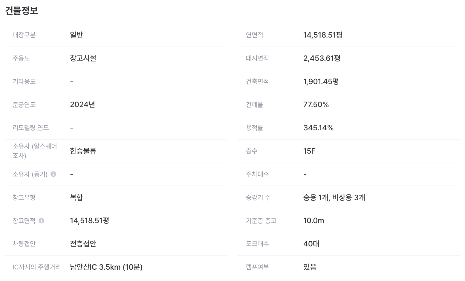Click the 준공연도 value 2024년

pyautogui.click(x=82, y=104)
